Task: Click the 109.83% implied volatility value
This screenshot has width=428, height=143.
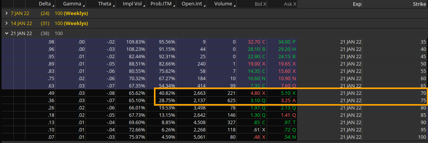Action: click(135, 42)
